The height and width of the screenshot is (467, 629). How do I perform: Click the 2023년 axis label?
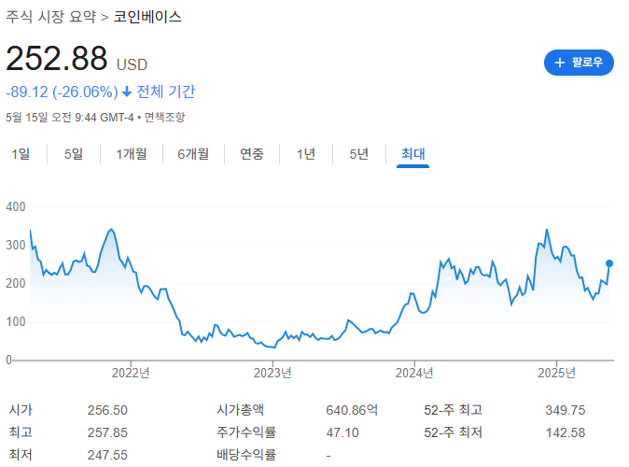[x=273, y=373]
